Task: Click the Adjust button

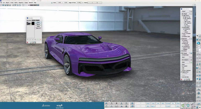Action: [x=148, y=106]
